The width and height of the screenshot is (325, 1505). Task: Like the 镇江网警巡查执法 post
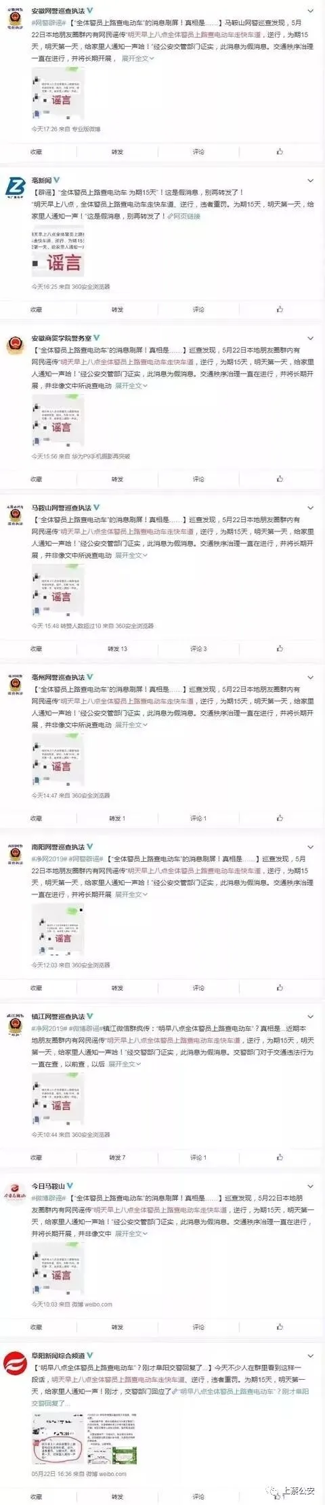[x=280, y=1157]
